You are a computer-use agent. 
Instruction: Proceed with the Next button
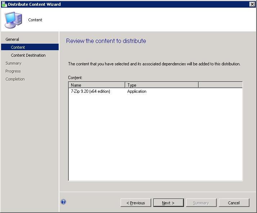pos(168,203)
